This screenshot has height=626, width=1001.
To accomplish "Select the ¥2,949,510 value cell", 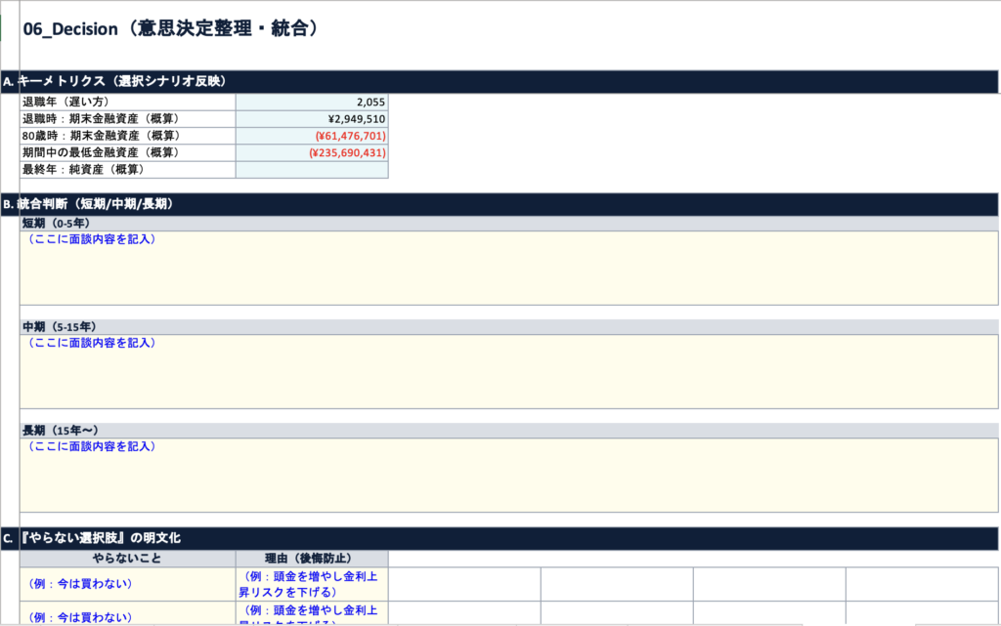I will (x=312, y=119).
